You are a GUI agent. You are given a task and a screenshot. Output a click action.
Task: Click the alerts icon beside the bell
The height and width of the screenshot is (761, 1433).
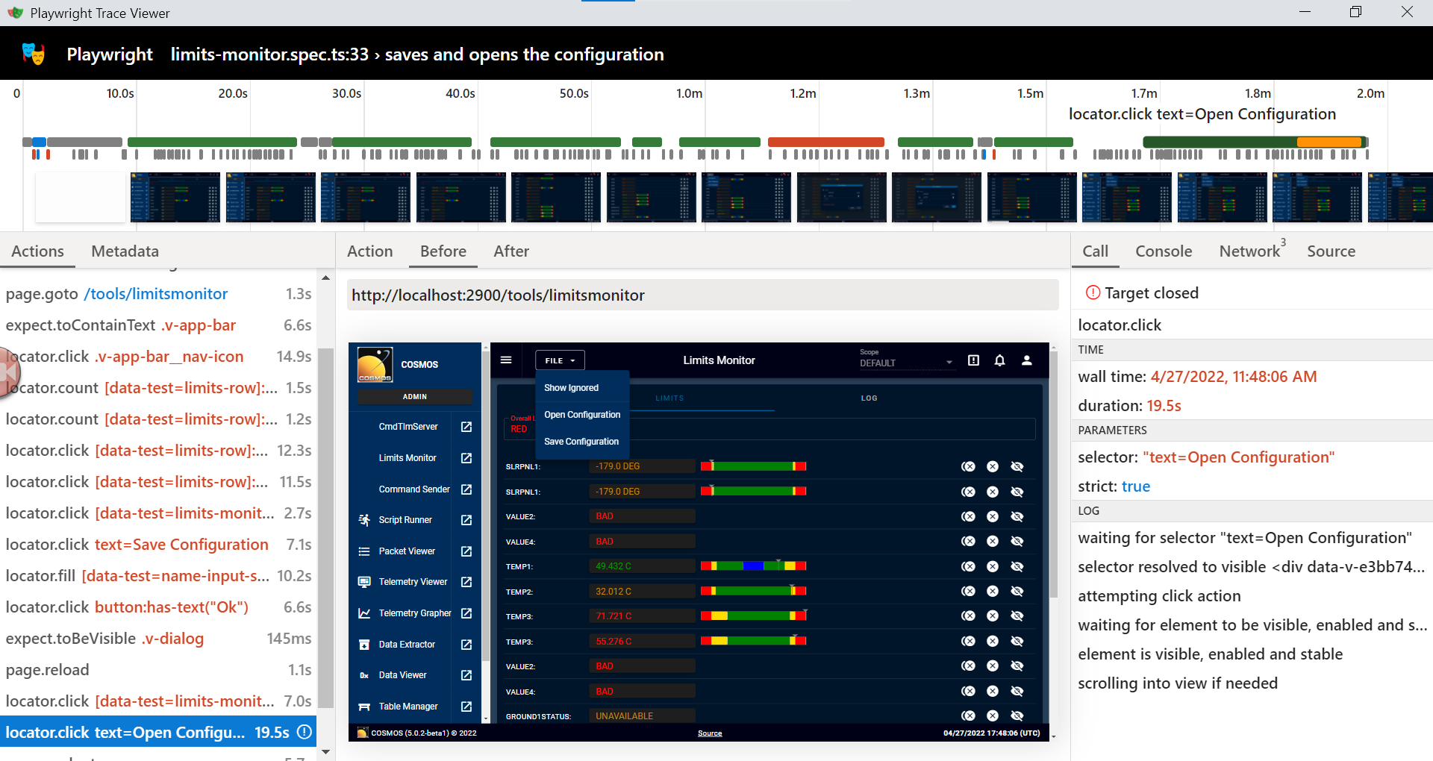973,360
